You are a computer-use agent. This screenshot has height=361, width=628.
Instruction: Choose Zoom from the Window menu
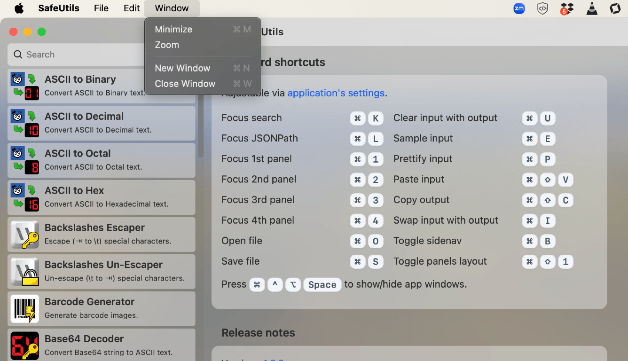click(x=203, y=45)
